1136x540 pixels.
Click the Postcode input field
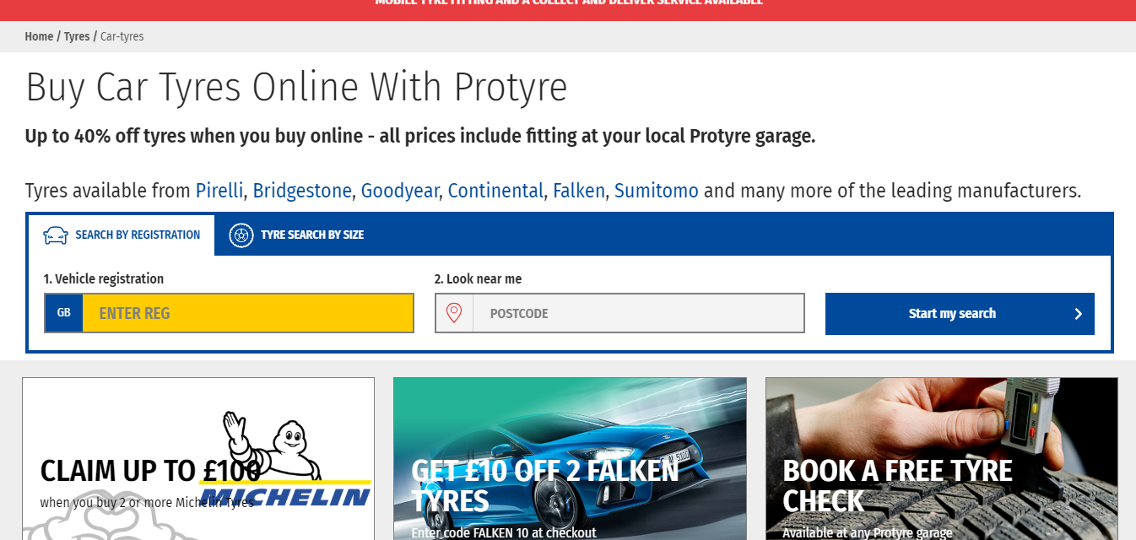[x=638, y=313]
